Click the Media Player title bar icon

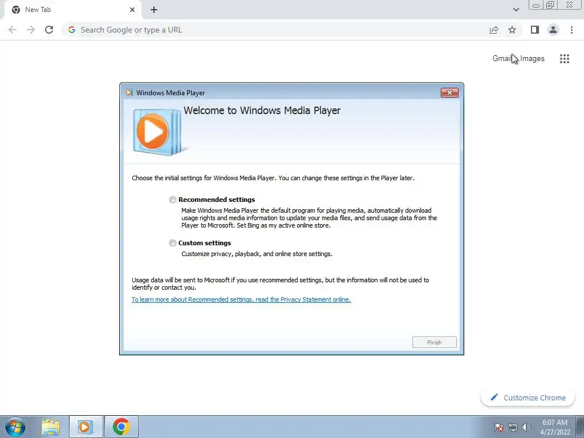point(129,93)
